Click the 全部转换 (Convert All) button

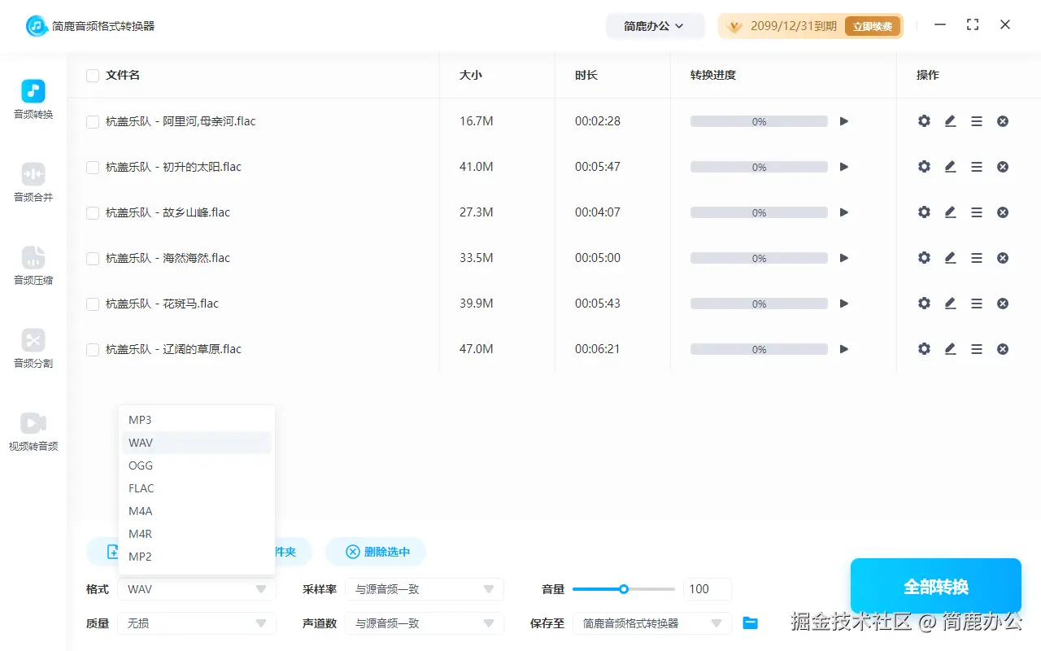[935, 585]
